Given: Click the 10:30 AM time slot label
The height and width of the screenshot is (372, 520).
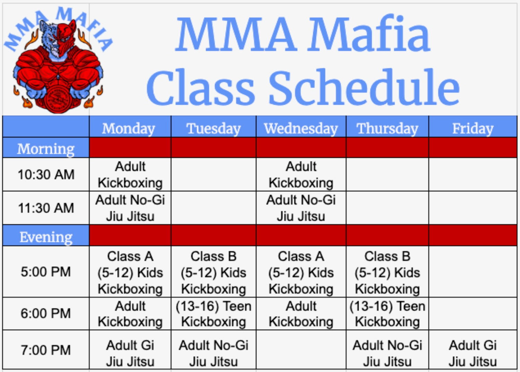Looking at the screenshot, I should 46,174.
